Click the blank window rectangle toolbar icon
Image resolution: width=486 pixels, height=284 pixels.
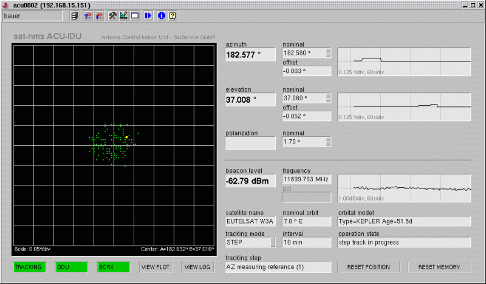[135, 15]
